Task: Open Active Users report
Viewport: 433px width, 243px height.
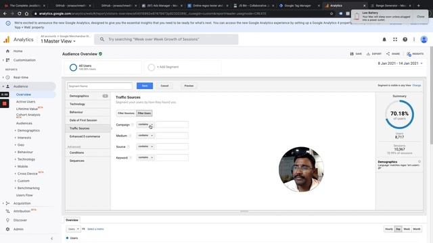Action: pyautogui.click(x=26, y=102)
